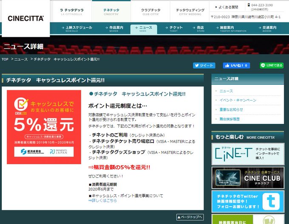
Task: Go to 売店 store menu
Action: [198, 29]
